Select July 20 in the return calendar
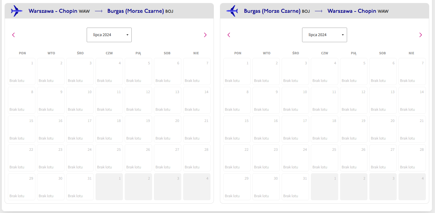Viewport: 435px width, 213px height. (383, 129)
